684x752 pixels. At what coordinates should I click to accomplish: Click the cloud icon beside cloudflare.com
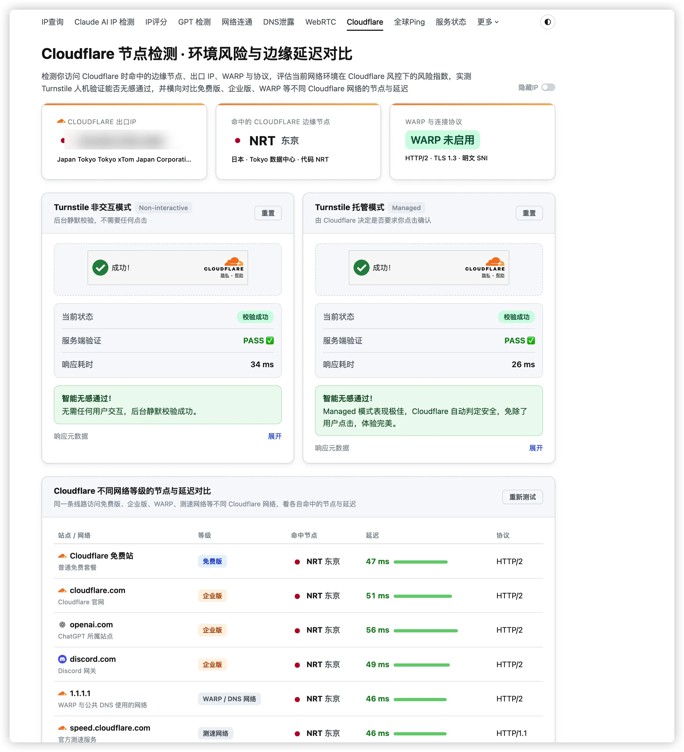(62, 590)
